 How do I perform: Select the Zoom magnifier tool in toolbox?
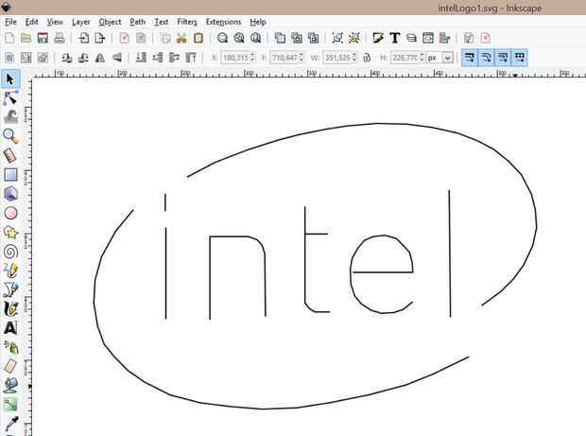(10, 136)
